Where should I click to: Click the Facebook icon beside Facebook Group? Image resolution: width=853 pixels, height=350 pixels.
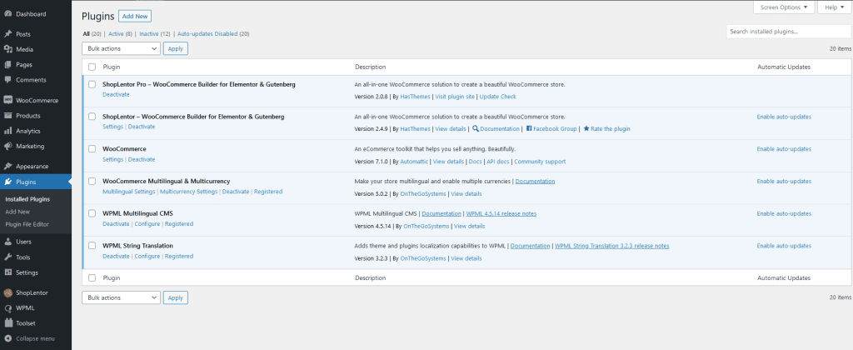[x=529, y=129]
